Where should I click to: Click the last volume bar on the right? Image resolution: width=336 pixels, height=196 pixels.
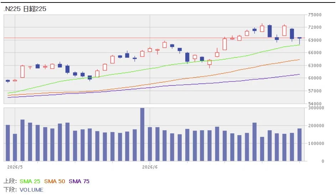[299, 145]
